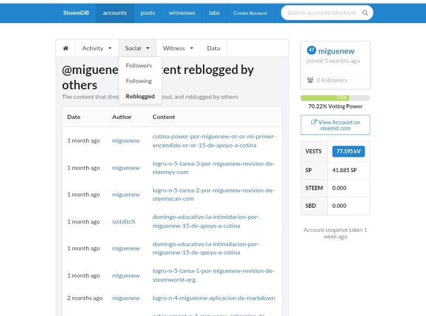Select Followers from Social menu
Viewport: 426px width, 316px height.
tap(139, 66)
